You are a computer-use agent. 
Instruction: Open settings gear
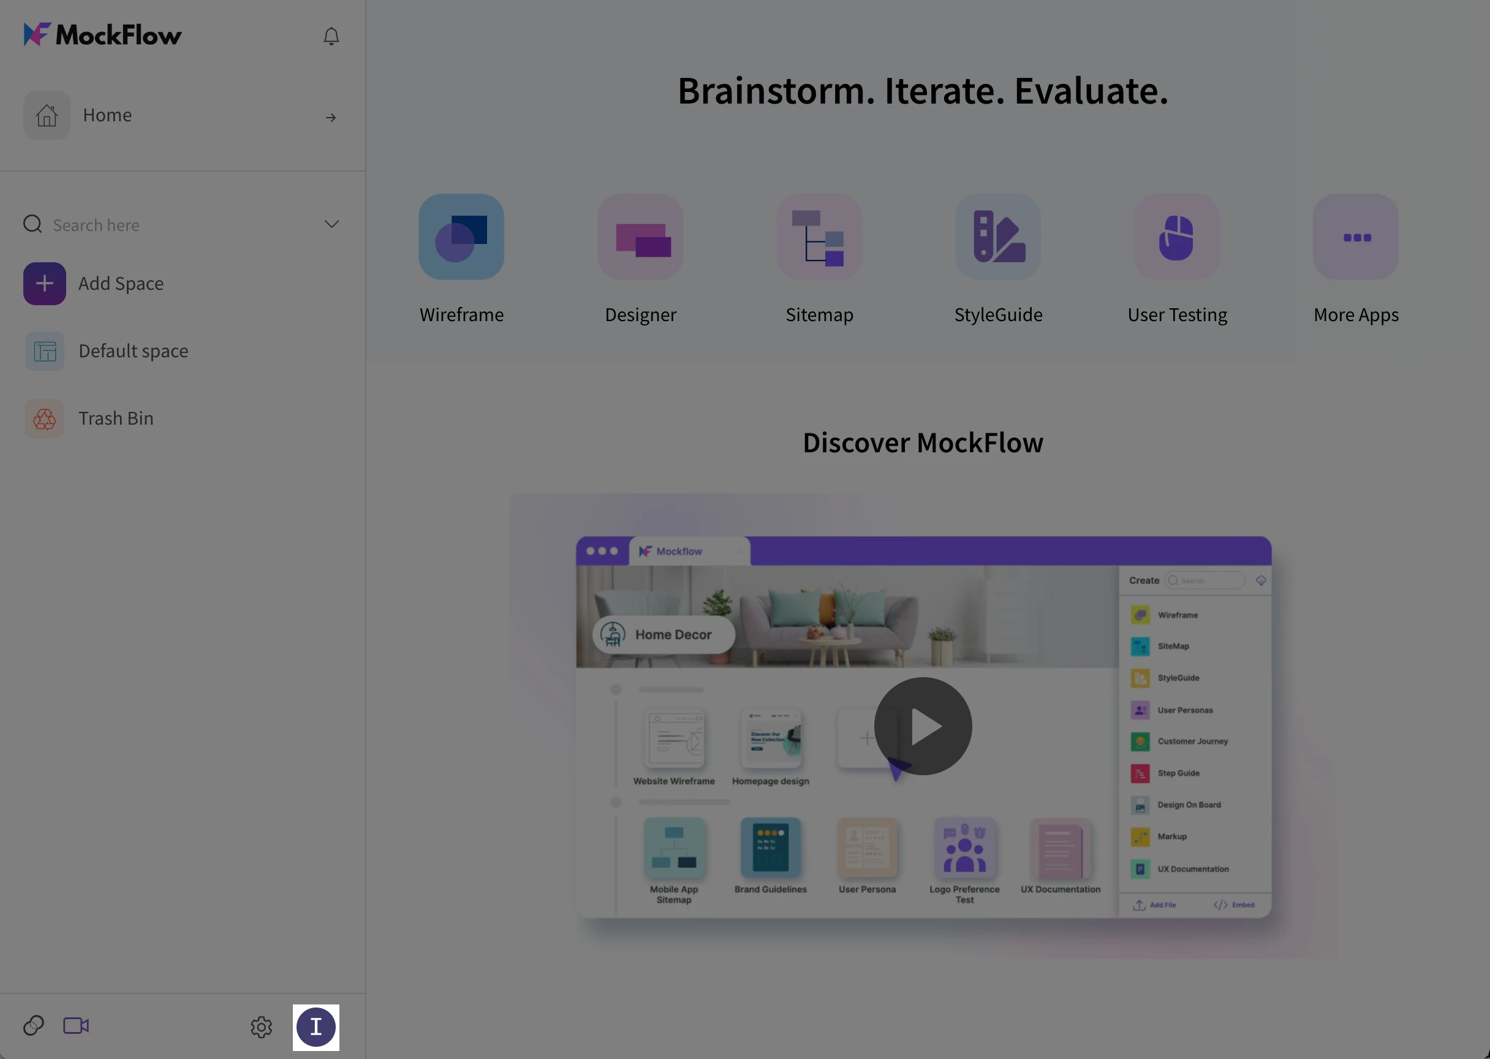click(262, 1027)
